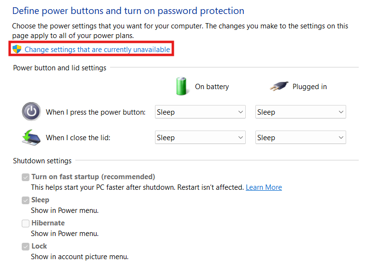Click the Turn on fast startup label
Screen dimensions: 365x276
pos(93,177)
